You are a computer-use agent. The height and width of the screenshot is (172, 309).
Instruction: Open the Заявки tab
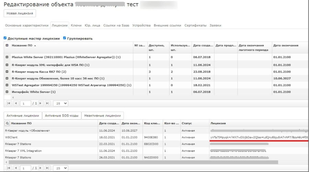(x=215, y=25)
